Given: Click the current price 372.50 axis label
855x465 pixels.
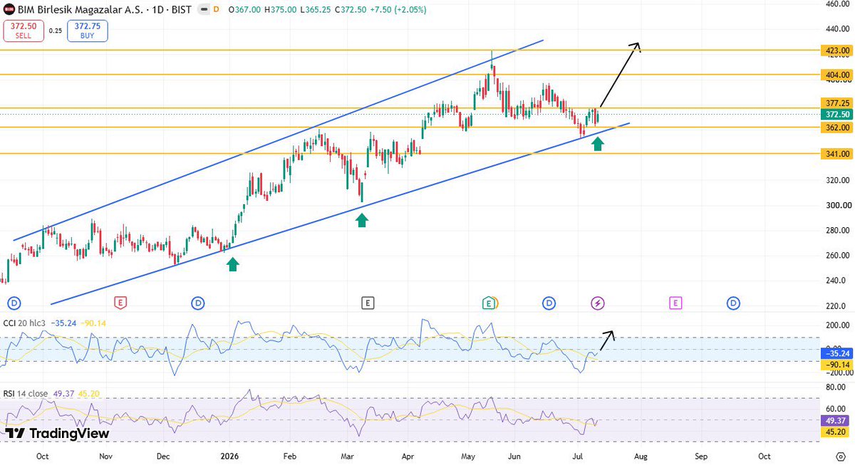Looking at the screenshot, I should (x=835, y=114).
